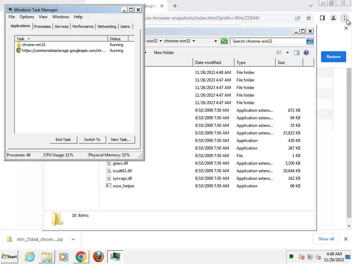This screenshot has width=352, height=264.
Task: Expand the zip download options chevron
Action: coord(73,239)
